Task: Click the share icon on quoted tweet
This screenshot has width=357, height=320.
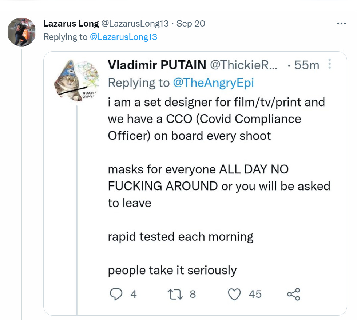Action: tap(293, 294)
